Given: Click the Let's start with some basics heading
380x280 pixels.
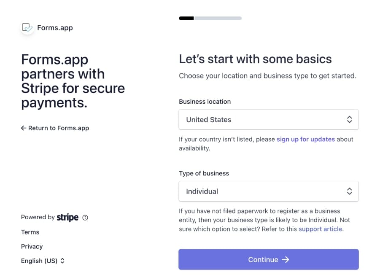Looking at the screenshot, I should point(255,59).
